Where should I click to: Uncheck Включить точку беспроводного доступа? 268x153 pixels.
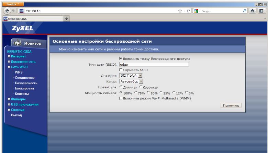click(121, 58)
